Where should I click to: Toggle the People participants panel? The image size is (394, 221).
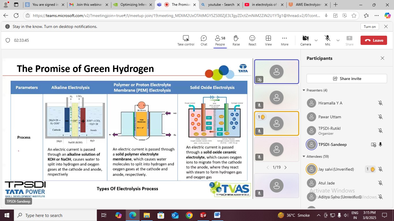220,40
